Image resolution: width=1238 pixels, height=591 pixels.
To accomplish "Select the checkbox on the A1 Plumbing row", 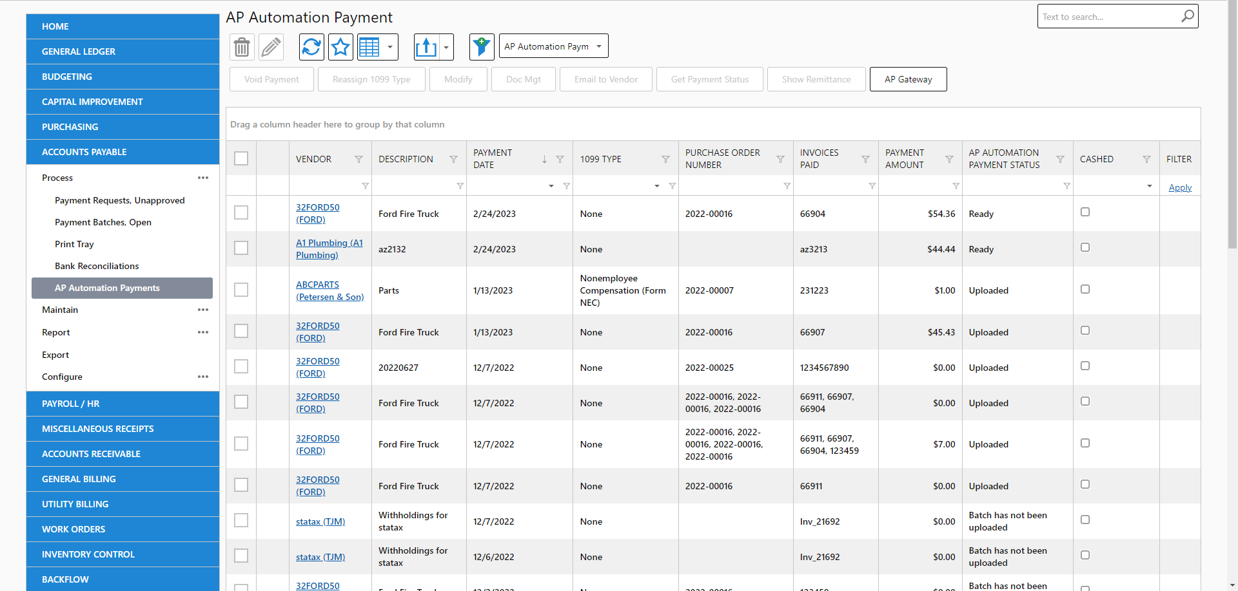I will [x=241, y=248].
